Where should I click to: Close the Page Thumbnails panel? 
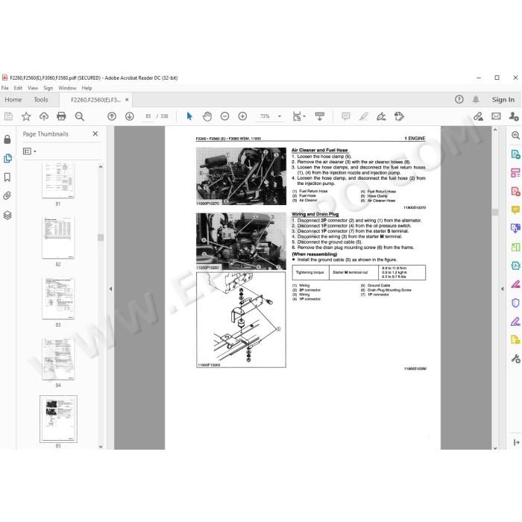(95, 133)
